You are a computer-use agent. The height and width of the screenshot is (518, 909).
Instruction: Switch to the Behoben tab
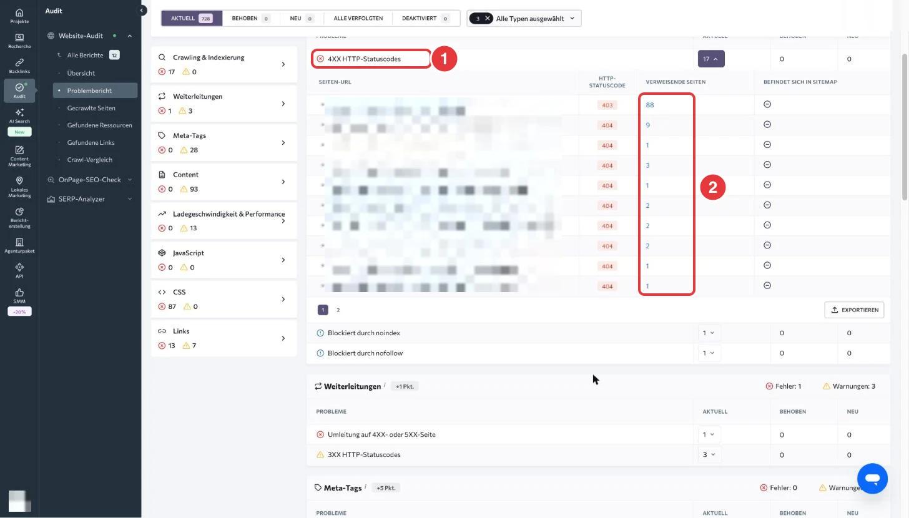pos(250,18)
